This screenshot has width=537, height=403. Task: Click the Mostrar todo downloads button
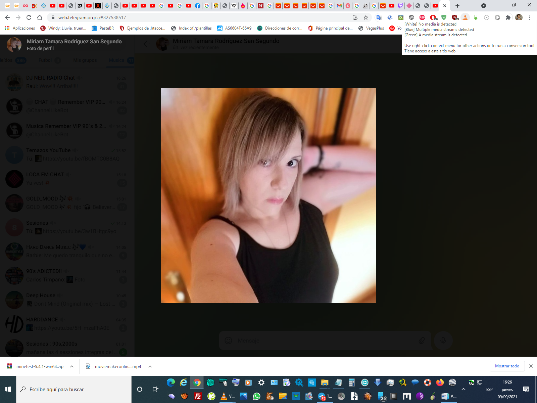[x=507, y=366]
